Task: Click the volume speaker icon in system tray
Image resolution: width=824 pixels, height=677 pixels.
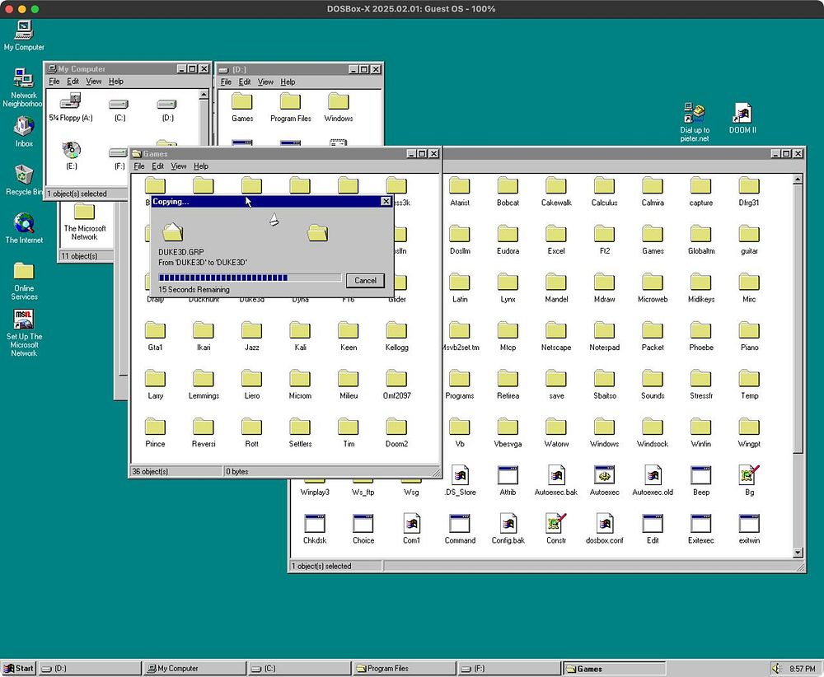Action: click(776, 668)
